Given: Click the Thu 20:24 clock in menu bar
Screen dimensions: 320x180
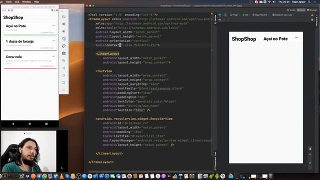Looking at the screenshot, I should coord(284,2).
